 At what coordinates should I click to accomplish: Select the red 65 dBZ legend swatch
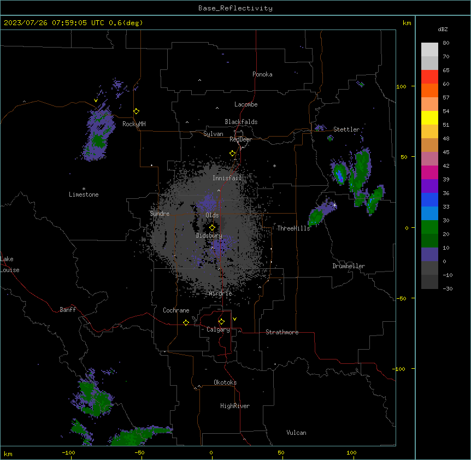click(429, 77)
